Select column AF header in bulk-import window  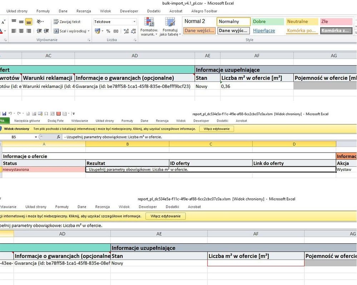pos(257,55)
